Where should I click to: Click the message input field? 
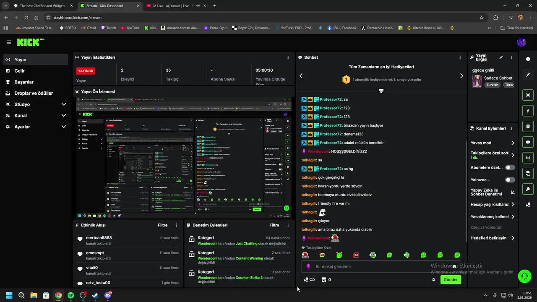click(381, 266)
